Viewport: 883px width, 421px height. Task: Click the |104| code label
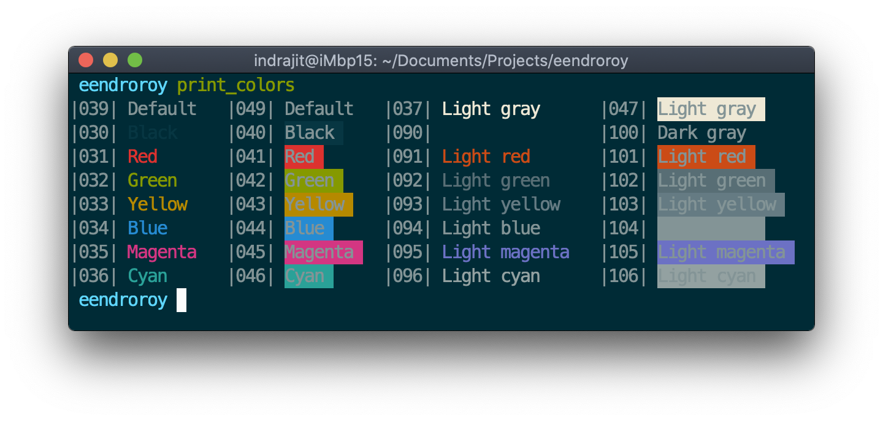pyautogui.click(x=623, y=228)
